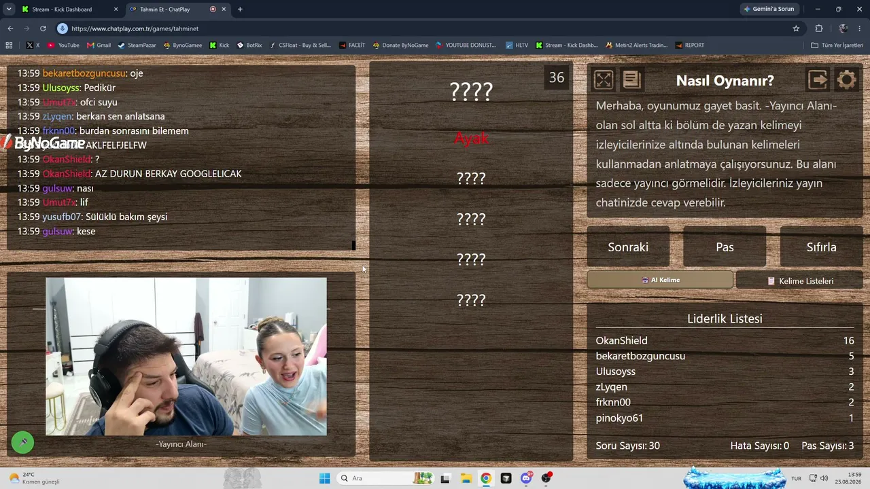
Task: Click the fullscreen expand icon in game panel
Action: point(604,80)
